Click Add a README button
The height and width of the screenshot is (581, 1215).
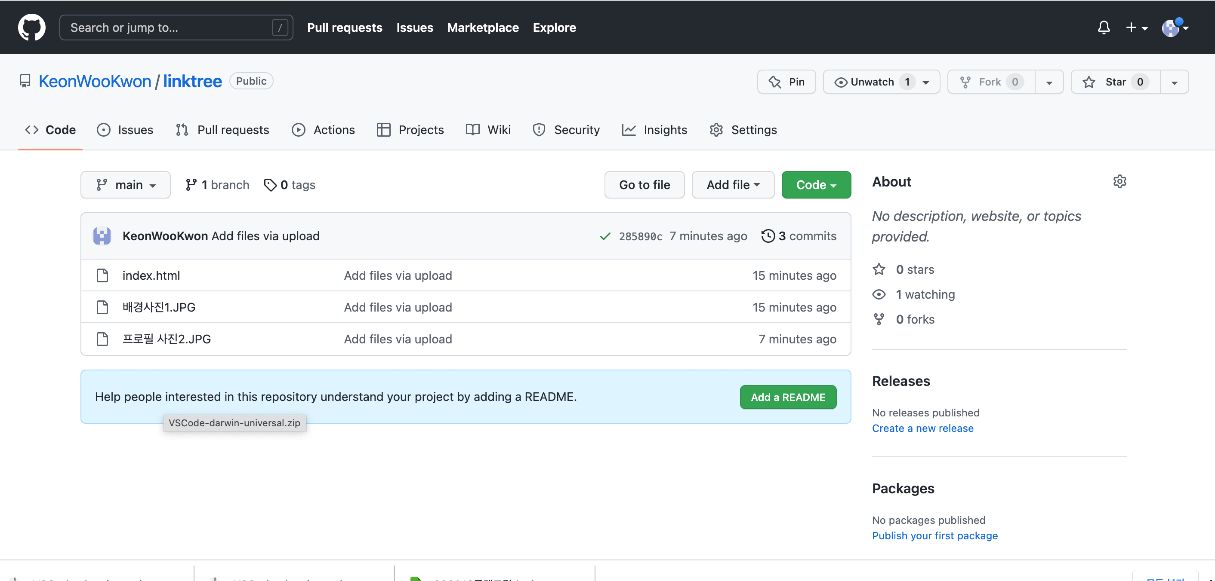point(788,397)
